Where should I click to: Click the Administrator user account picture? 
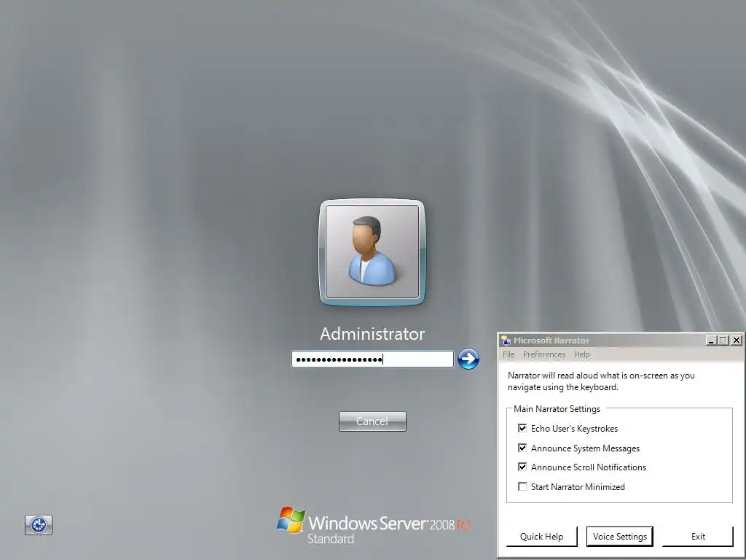pyautogui.click(x=372, y=252)
